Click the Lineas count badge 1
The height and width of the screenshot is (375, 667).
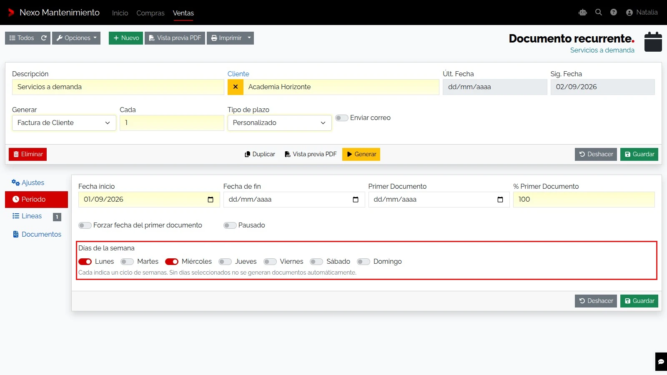click(57, 217)
